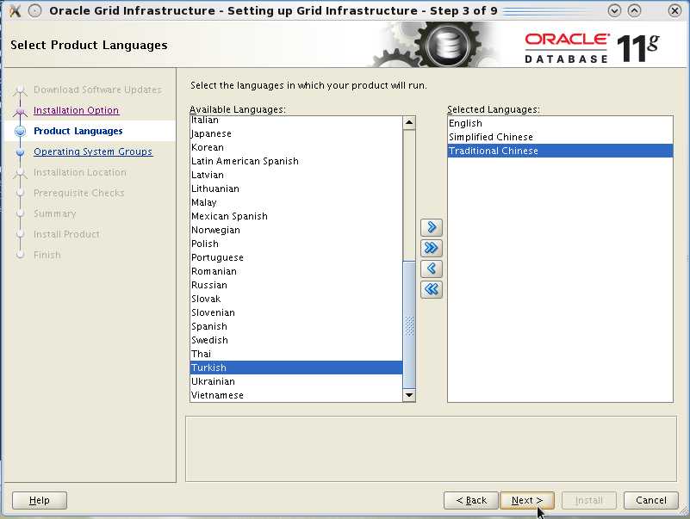This screenshot has height=519, width=690.
Task: Click the sticky window circle icon
Action: [x=34, y=10]
